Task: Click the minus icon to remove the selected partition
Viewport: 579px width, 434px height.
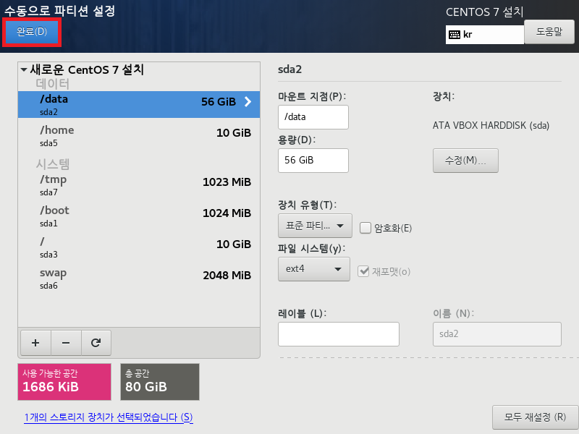Action: click(x=66, y=343)
